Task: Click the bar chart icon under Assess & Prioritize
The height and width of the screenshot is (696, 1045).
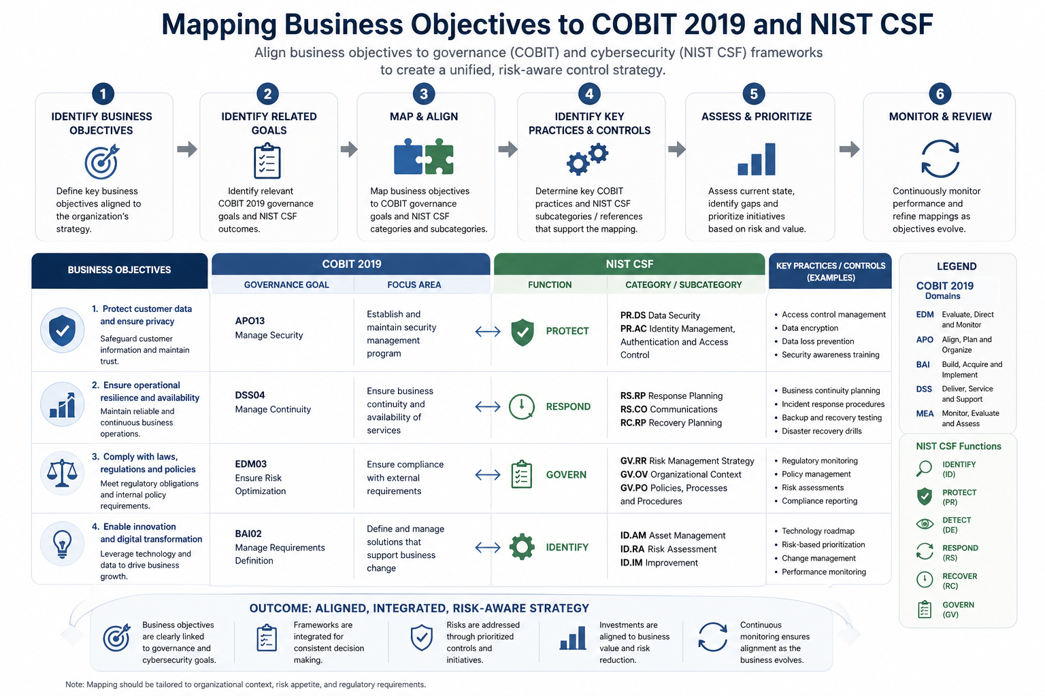Action: (757, 159)
